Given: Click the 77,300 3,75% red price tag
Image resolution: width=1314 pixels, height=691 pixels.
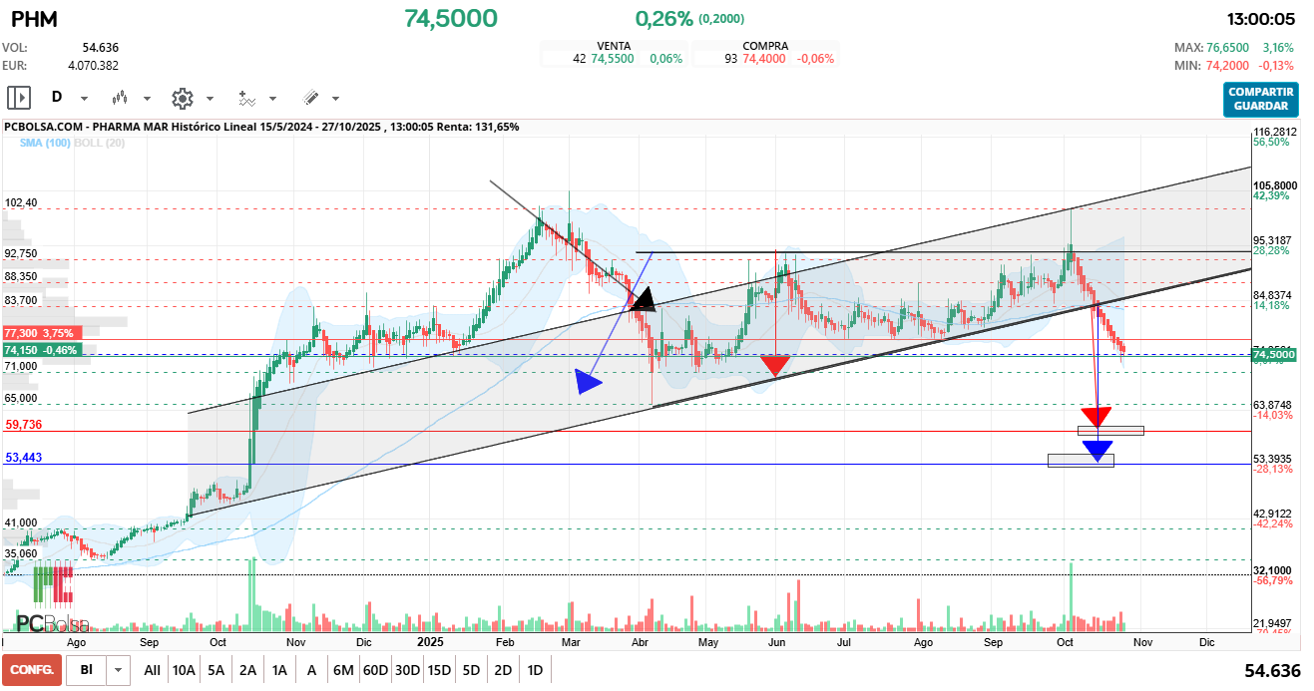Looking at the screenshot, I should tap(40, 333).
